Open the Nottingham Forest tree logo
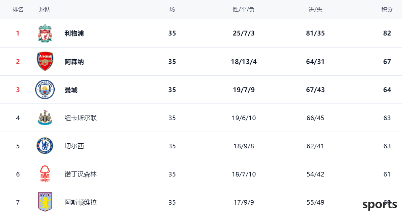This screenshot has height=215, width=402. [45, 174]
